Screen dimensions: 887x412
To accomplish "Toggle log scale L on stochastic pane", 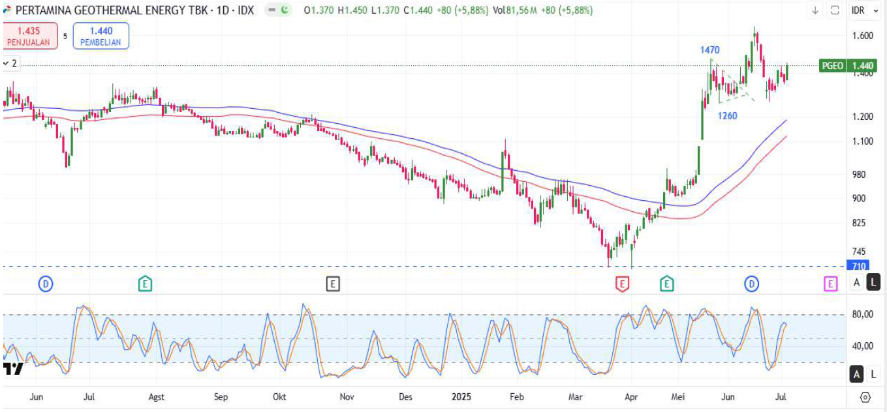I will coord(873,375).
